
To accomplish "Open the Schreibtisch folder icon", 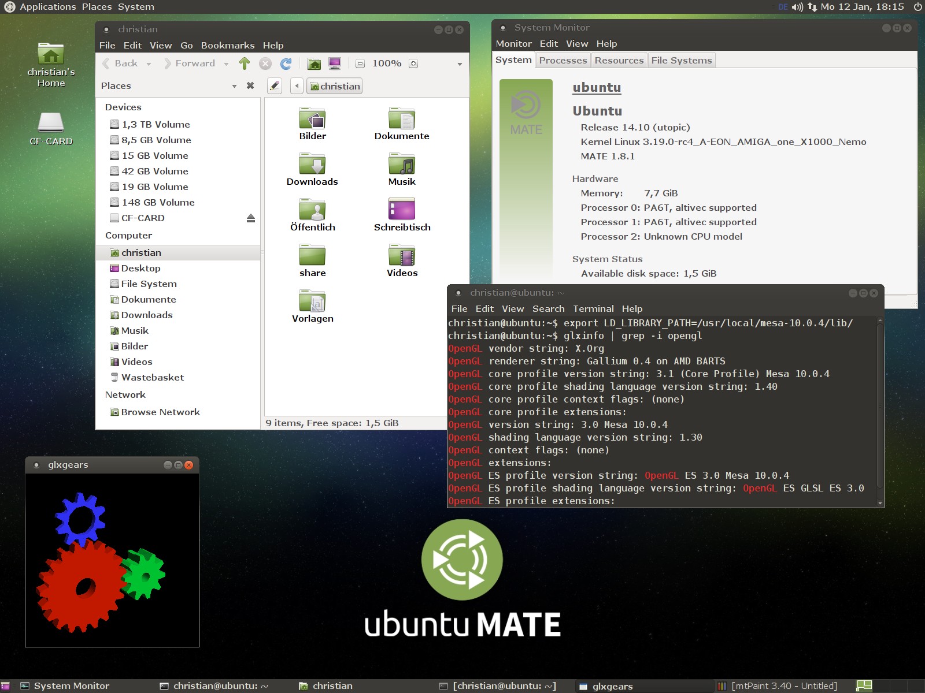I will [x=402, y=215].
